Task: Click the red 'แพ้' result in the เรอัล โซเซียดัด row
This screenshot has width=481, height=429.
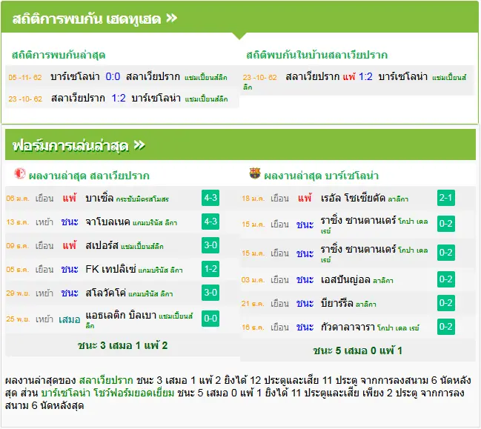Action: [305, 198]
